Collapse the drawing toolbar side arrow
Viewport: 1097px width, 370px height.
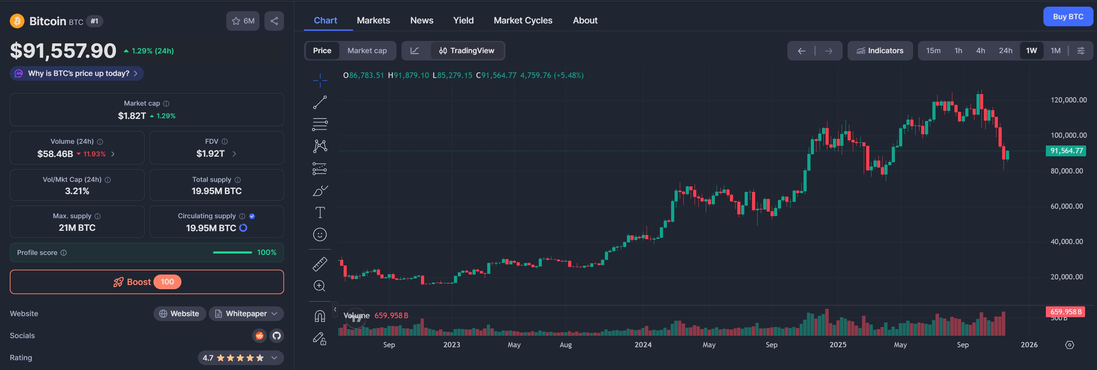pyautogui.click(x=335, y=309)
